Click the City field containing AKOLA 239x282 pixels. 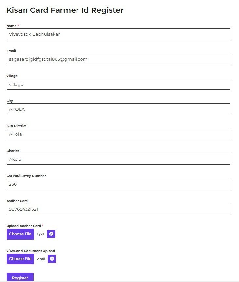click(118, 109)
